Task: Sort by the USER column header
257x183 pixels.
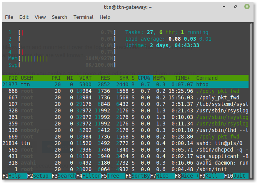Action: [27, 78]
